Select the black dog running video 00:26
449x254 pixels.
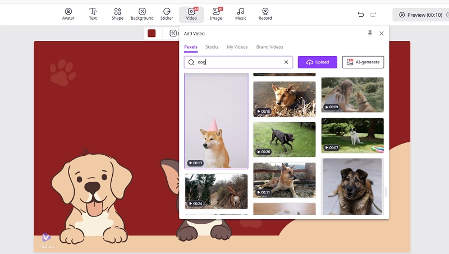(285, 140)
